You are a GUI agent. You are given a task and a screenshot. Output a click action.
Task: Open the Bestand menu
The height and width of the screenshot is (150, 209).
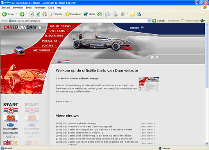coord(6,8)
